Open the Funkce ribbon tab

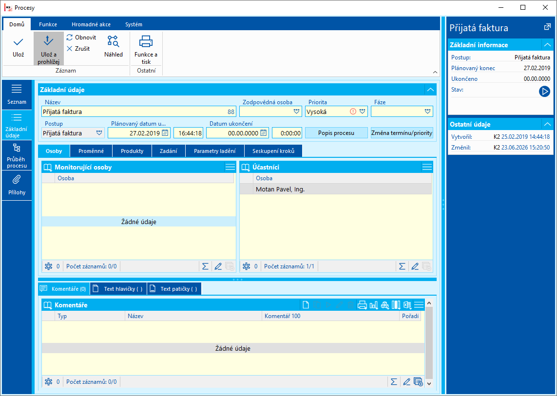click(x=48, y=24)
